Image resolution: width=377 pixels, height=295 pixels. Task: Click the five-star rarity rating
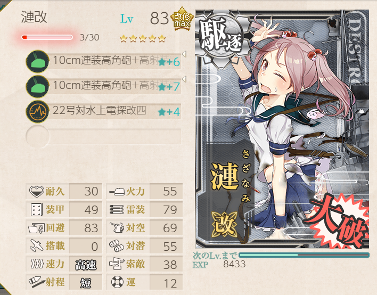(143, 38)
